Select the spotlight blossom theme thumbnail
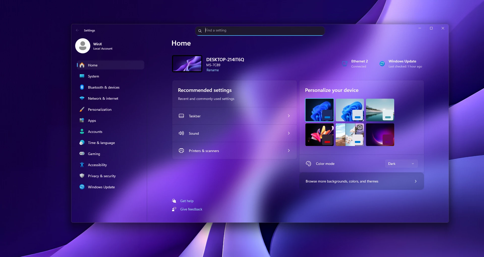 350,135
